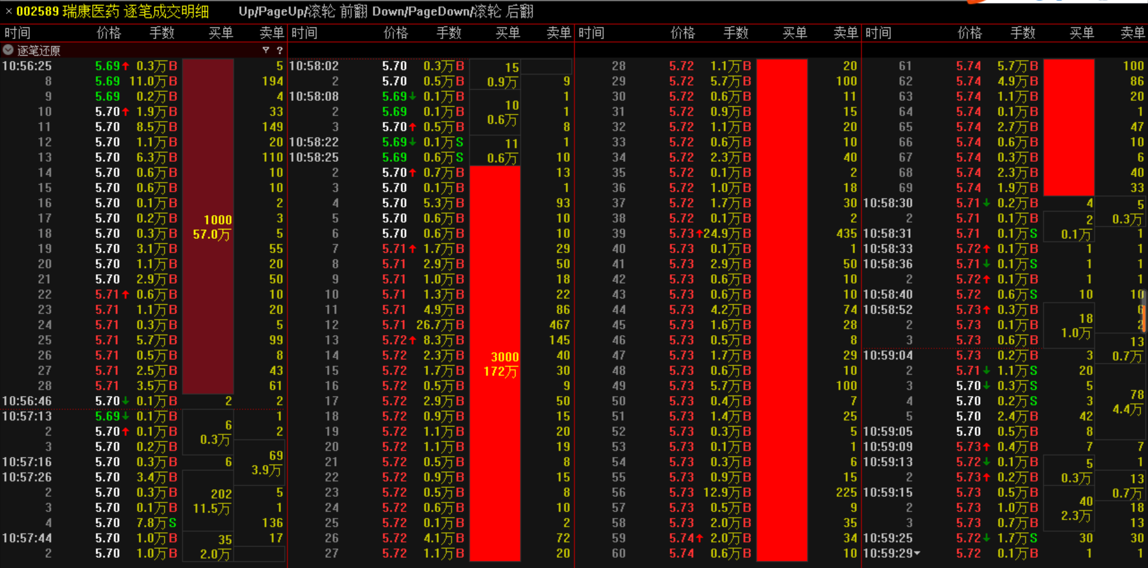Viewport: 1148px width, 568px height.
Task: Expand the 逐笔还原 round dropdown button
Action: [8, 50]
